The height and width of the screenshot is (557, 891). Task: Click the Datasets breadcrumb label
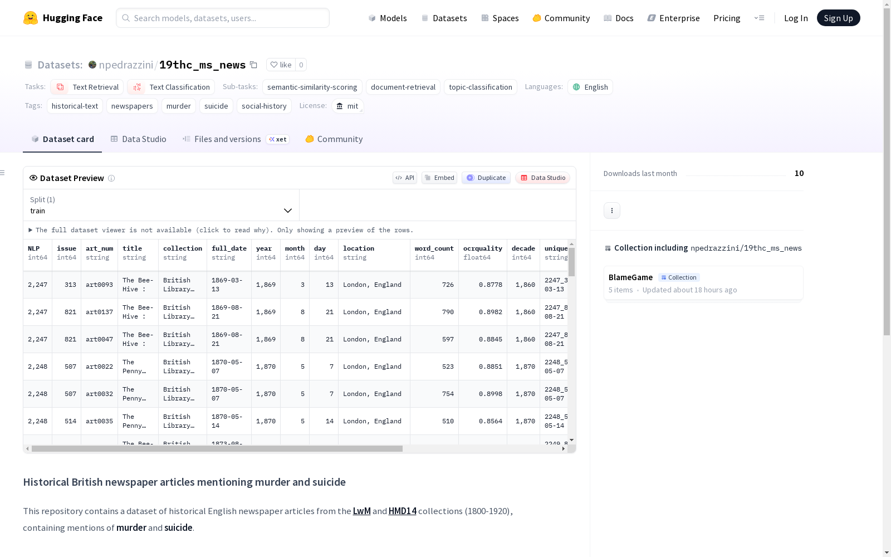pyautogui.click(x=60, y=65)
